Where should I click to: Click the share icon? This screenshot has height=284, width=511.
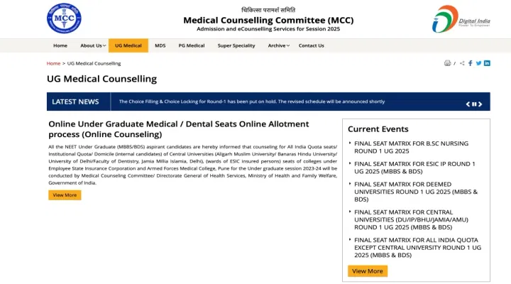[462, 63]
